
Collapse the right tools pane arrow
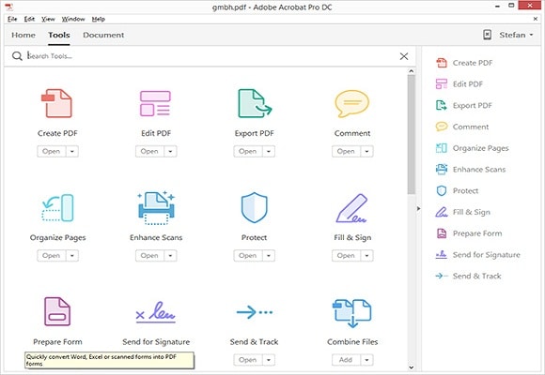click(418, 208)
